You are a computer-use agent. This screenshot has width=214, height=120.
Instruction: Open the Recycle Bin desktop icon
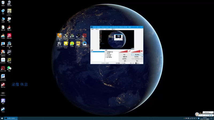click(3, 3)
